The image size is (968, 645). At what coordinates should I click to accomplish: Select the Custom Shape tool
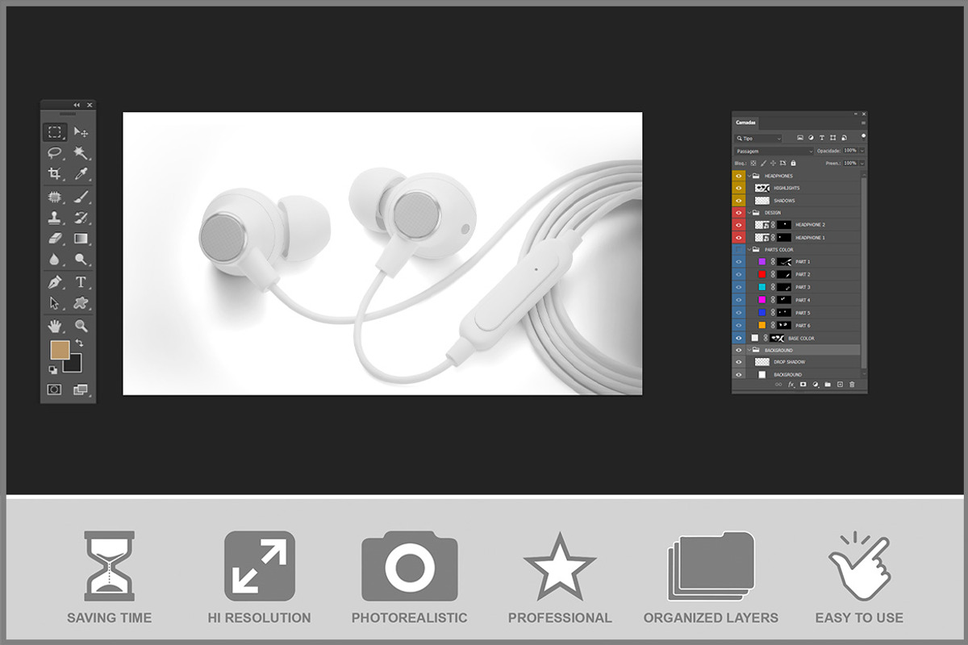tap(81, 303)
